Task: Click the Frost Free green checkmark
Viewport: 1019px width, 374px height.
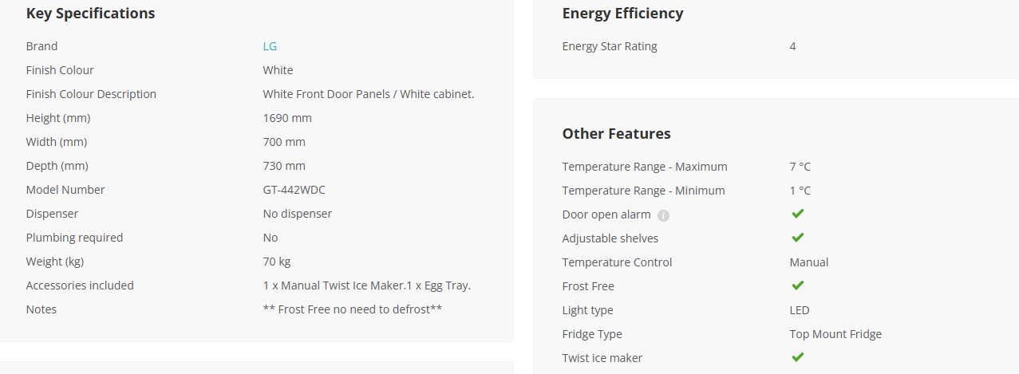Action: (x=797, y=285)
